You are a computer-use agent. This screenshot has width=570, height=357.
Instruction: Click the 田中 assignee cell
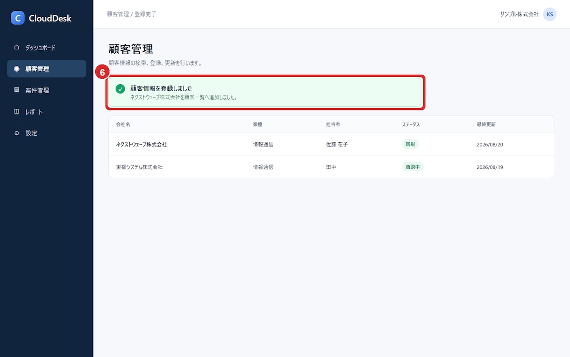tap(331, 167)
